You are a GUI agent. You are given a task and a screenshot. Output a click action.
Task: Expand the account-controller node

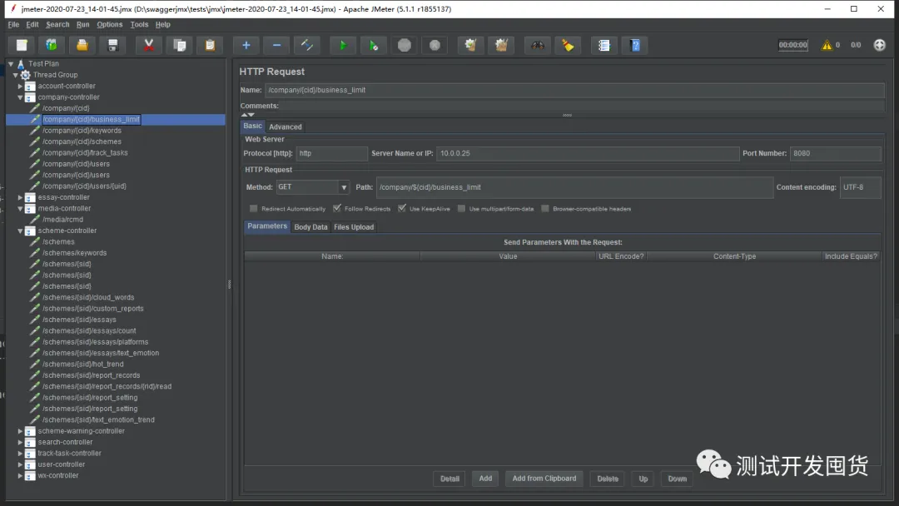(x=20, y=86)
